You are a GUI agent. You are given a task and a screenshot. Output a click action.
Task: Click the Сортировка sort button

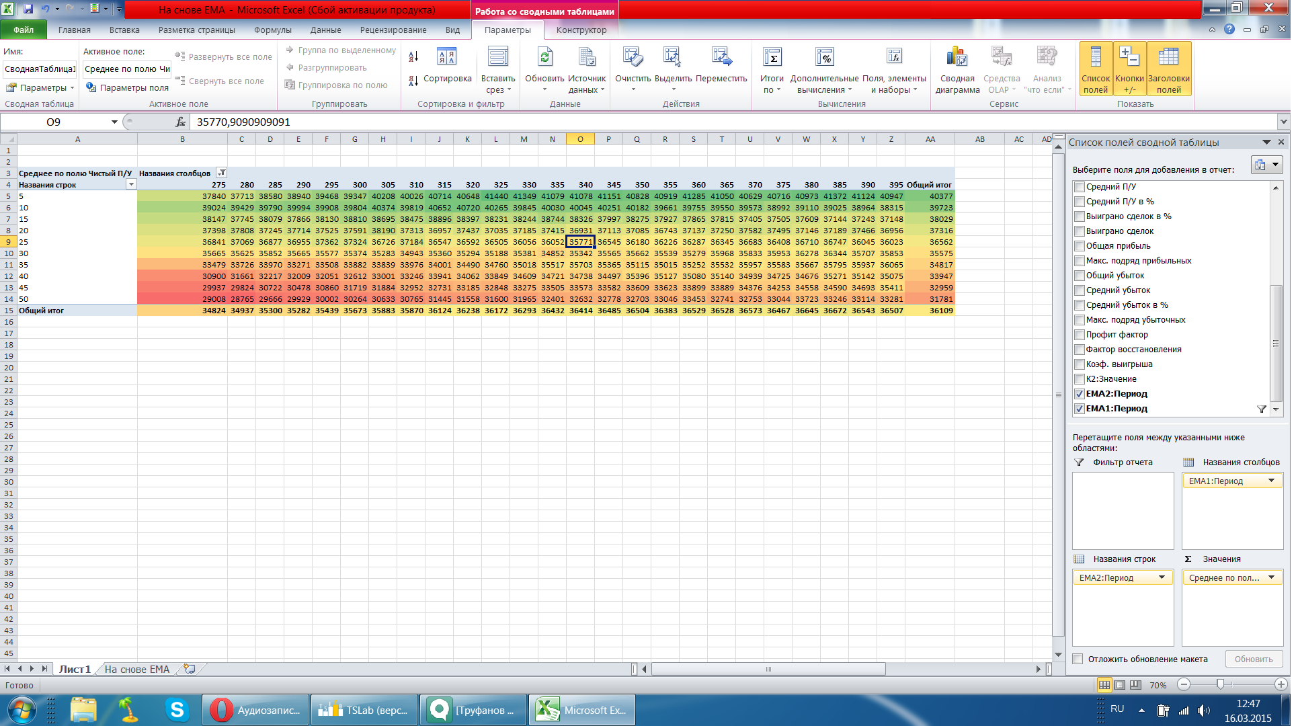coord(446,67)
